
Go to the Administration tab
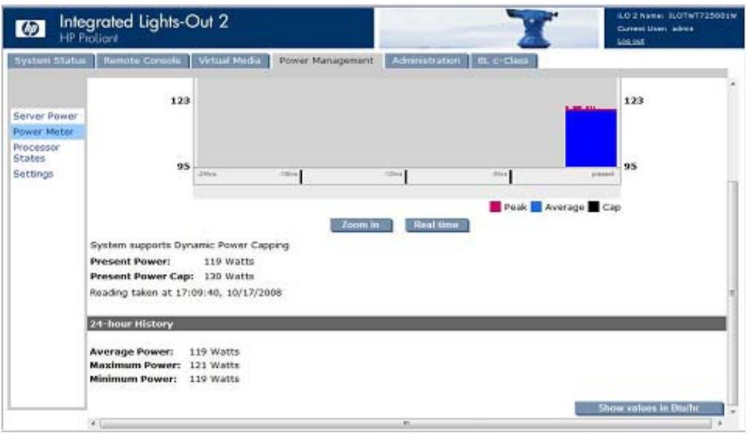point(426,61)
